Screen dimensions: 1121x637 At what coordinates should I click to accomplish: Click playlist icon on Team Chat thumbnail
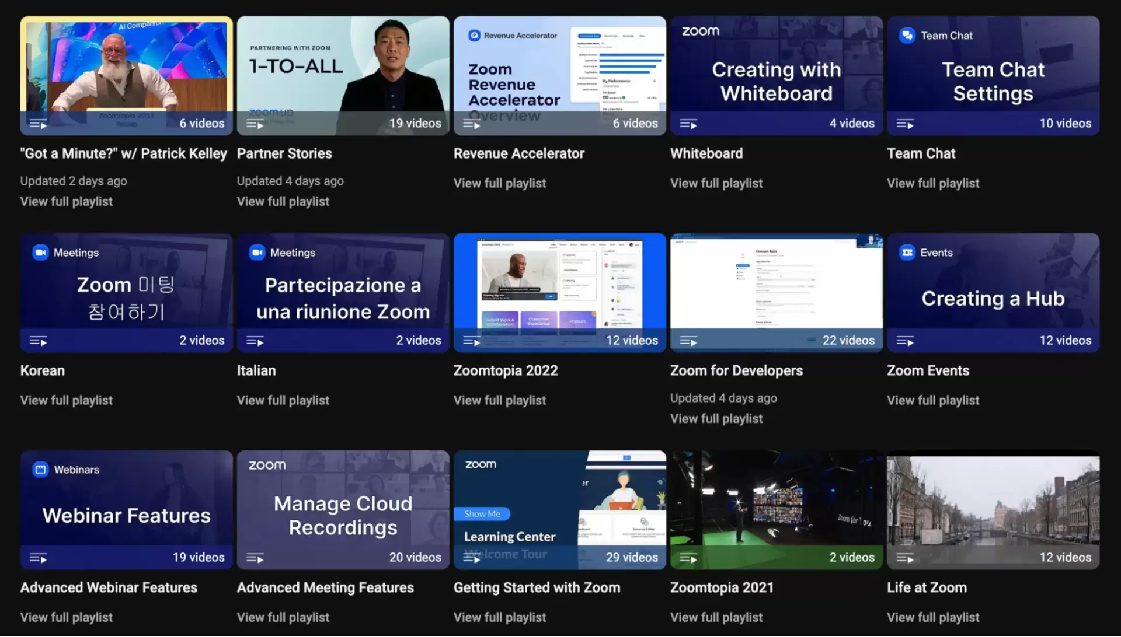point(905,124)
